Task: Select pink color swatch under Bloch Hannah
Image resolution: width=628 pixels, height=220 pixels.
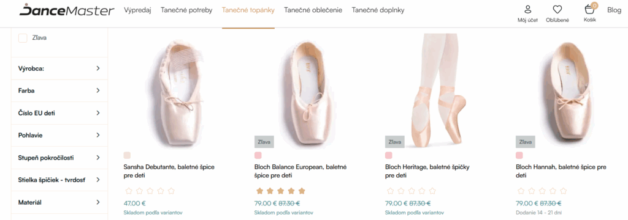Action: click(x=519, y=155)
